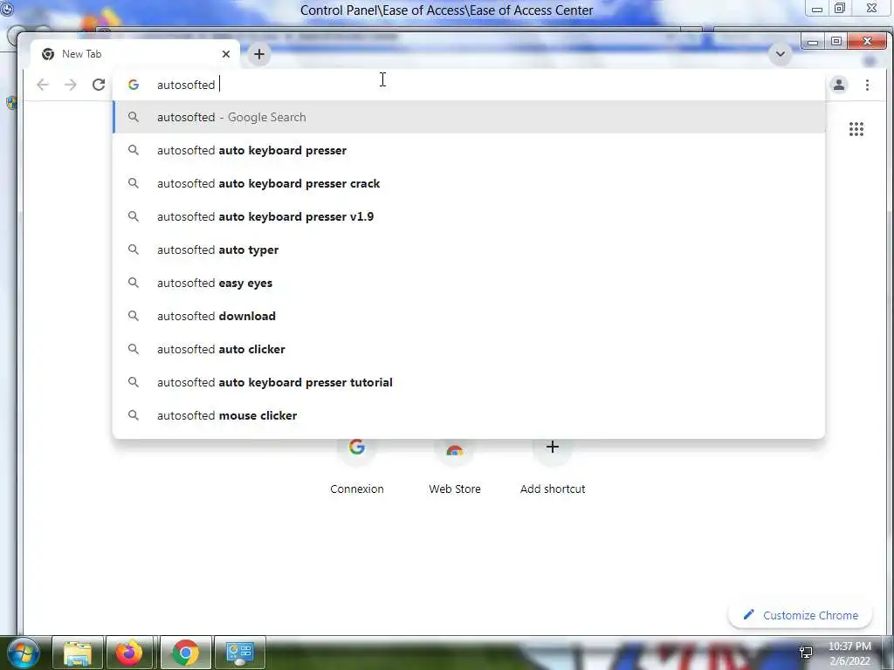Image resolution: width=894 pixels, height=670 pixels.
Task: Click the Customize Chrome button
Action: tap(800, 615)
